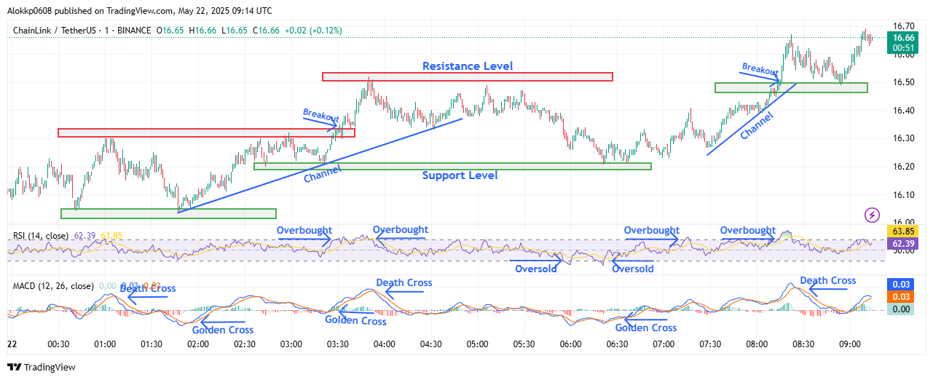The height and width of the screenshot is (380, 933).
Task: Click the date label 22 on time axis
Action: point(12,344)
